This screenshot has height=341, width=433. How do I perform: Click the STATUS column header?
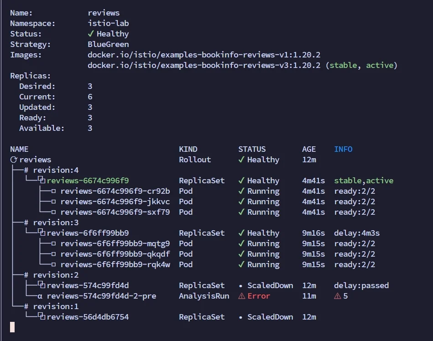click(x=252, y=149)
